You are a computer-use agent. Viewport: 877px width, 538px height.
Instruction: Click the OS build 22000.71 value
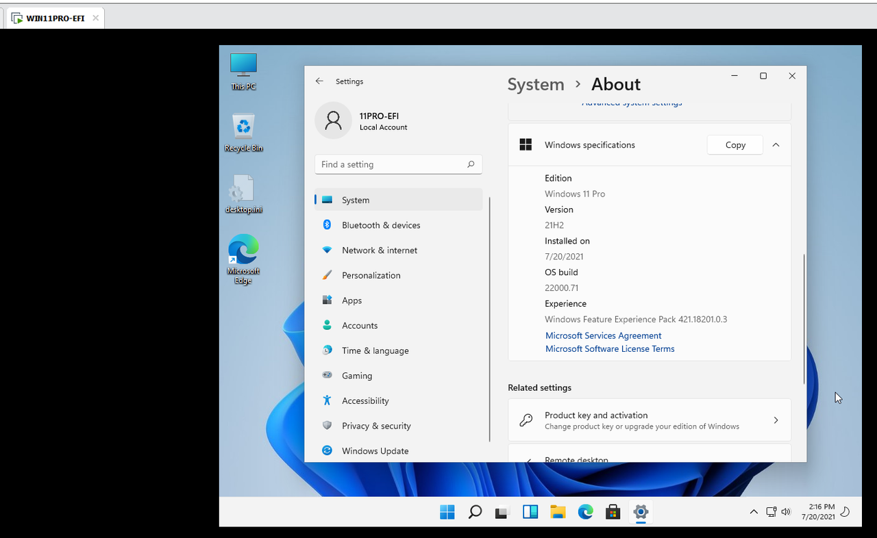(562, 288)
